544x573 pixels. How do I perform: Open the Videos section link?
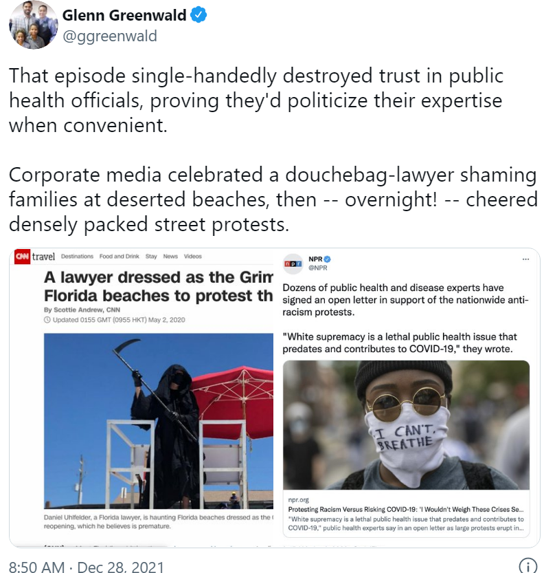[x=192, y=257]
